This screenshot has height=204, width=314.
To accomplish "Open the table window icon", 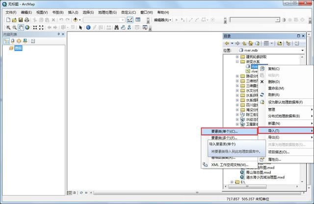I will pos(138,20).
